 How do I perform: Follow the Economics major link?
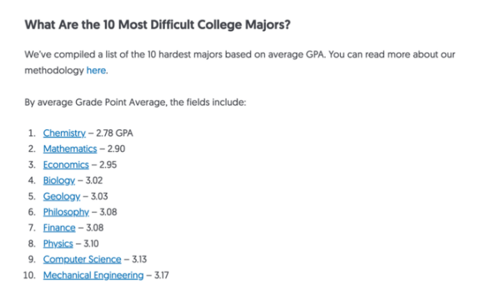click(65, 164)
